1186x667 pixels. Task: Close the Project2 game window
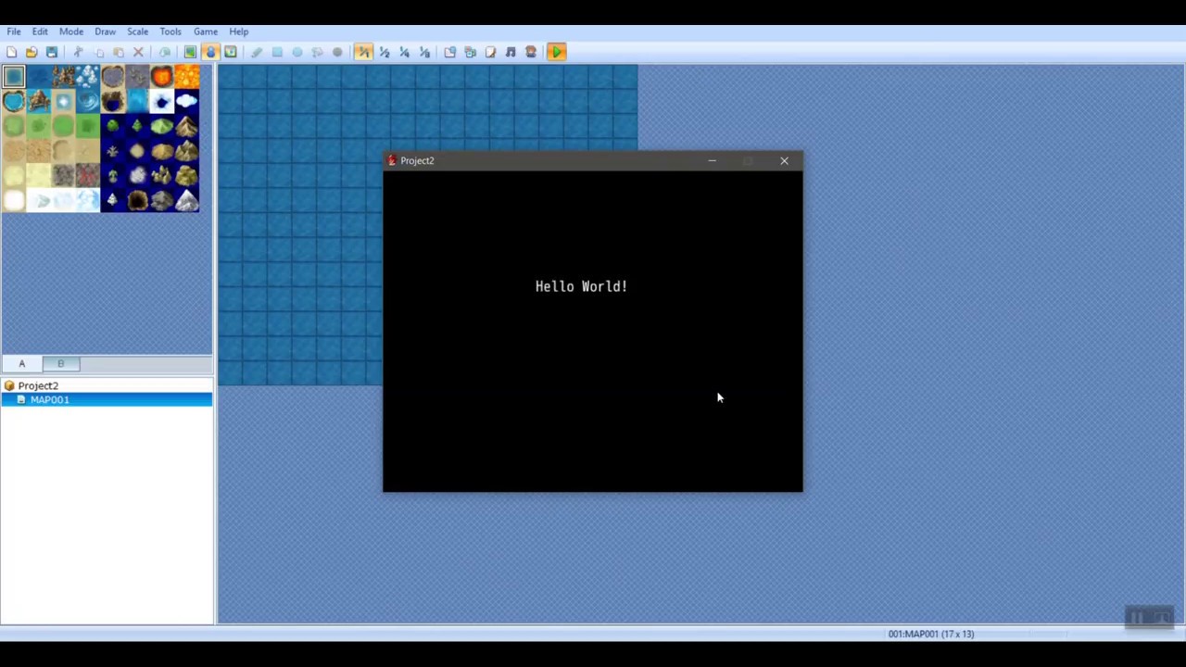pyautogui.click(x=784, y=161)
